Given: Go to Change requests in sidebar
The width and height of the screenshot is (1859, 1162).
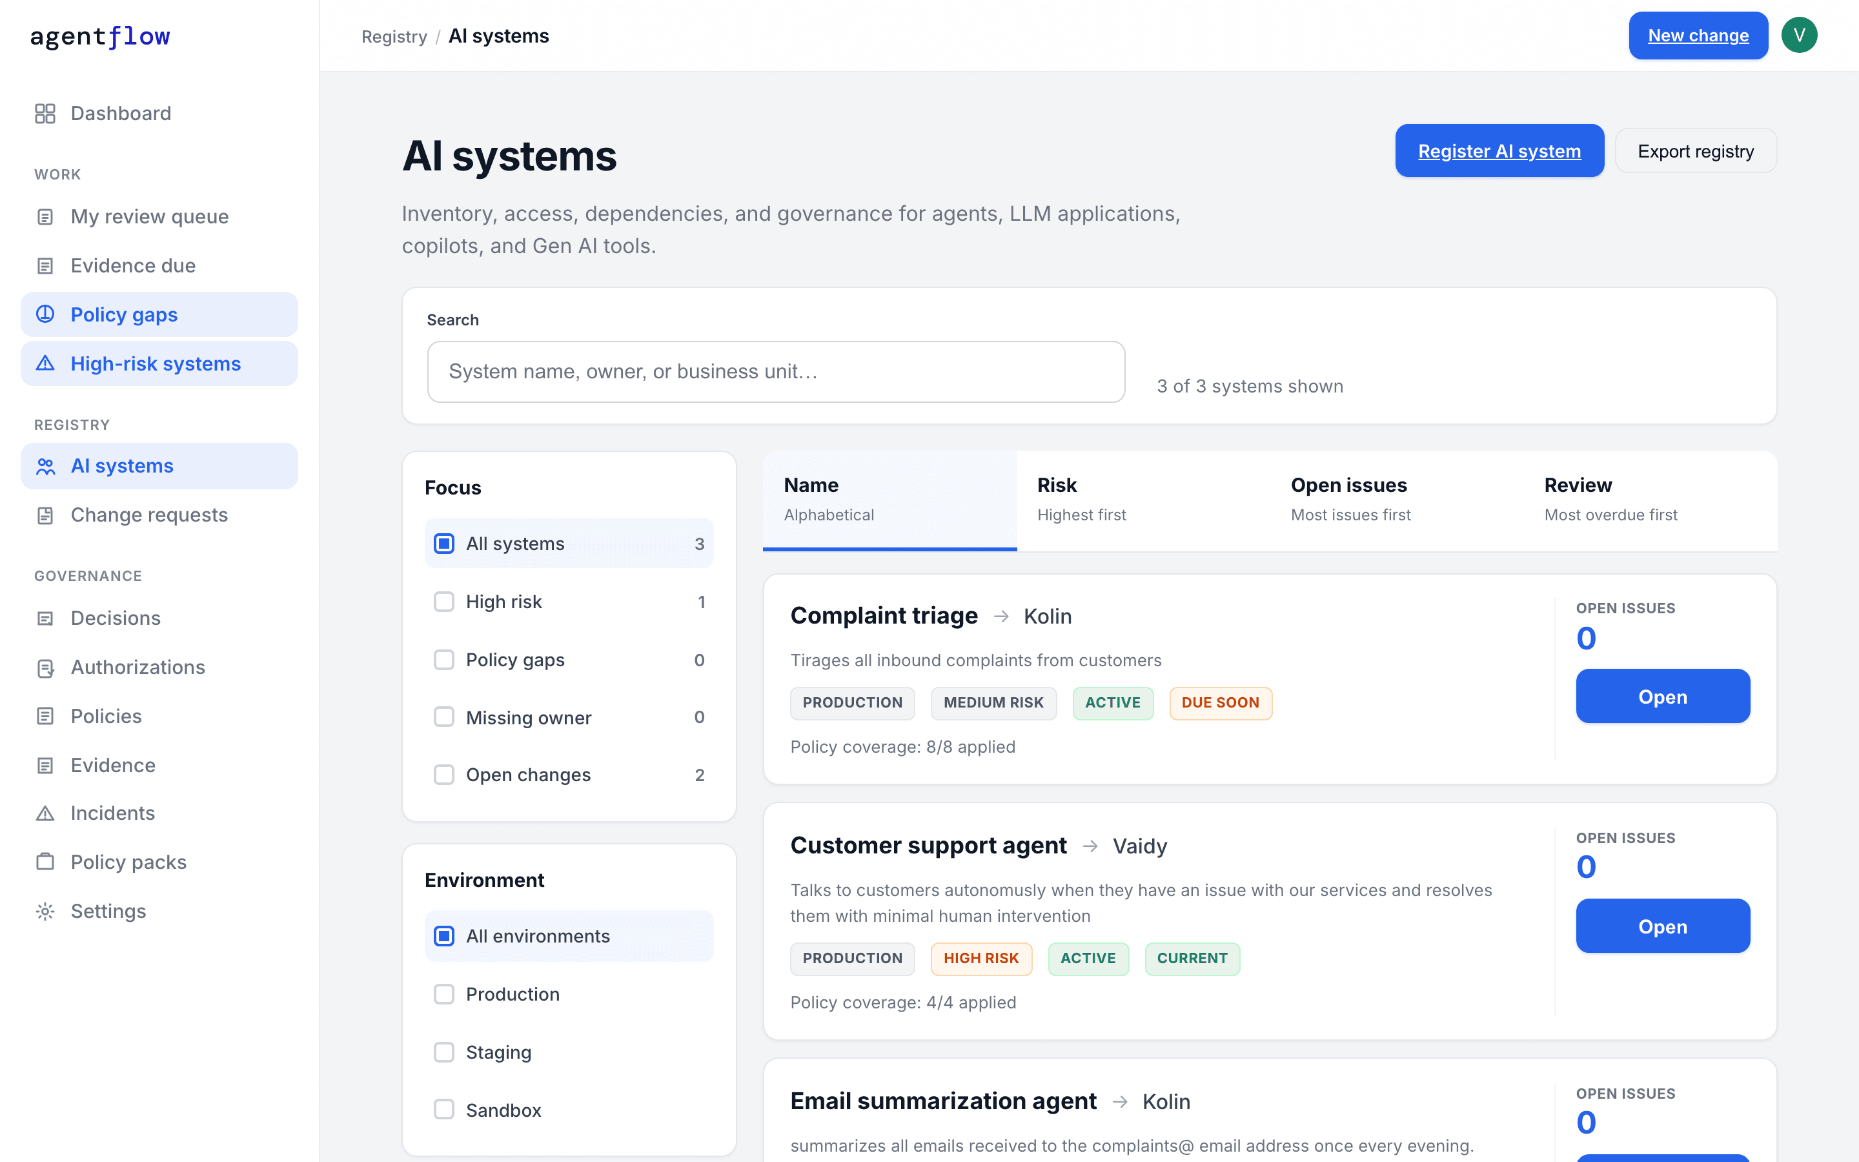Looking at the screenshot, I should click(159, 515).
